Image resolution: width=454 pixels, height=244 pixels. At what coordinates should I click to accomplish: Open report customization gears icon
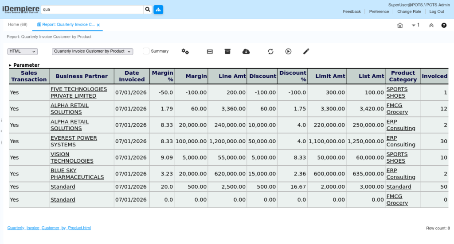click(x=185, y=51)
